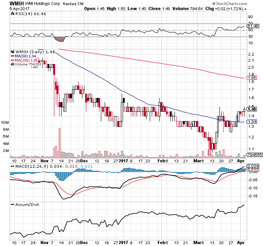Click the 10M volume axis label
Image resolution: width=263 pixels, height=246 pixels.
5,123
